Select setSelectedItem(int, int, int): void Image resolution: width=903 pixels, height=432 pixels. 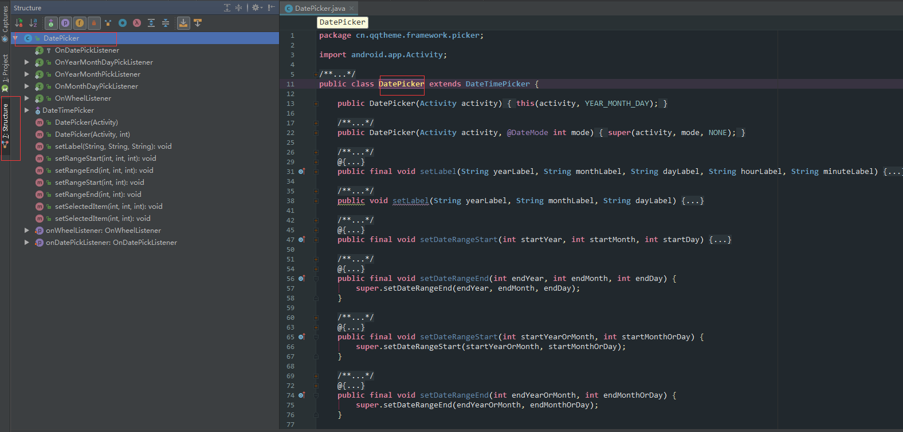point(109,207)
